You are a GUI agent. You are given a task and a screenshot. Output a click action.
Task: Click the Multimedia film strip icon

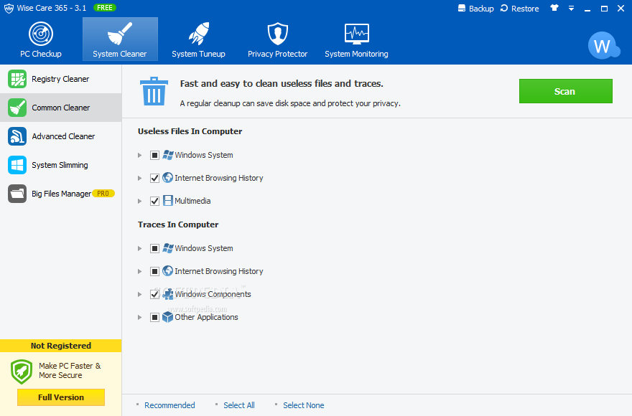pyautogui.click(x=167, y=201)
